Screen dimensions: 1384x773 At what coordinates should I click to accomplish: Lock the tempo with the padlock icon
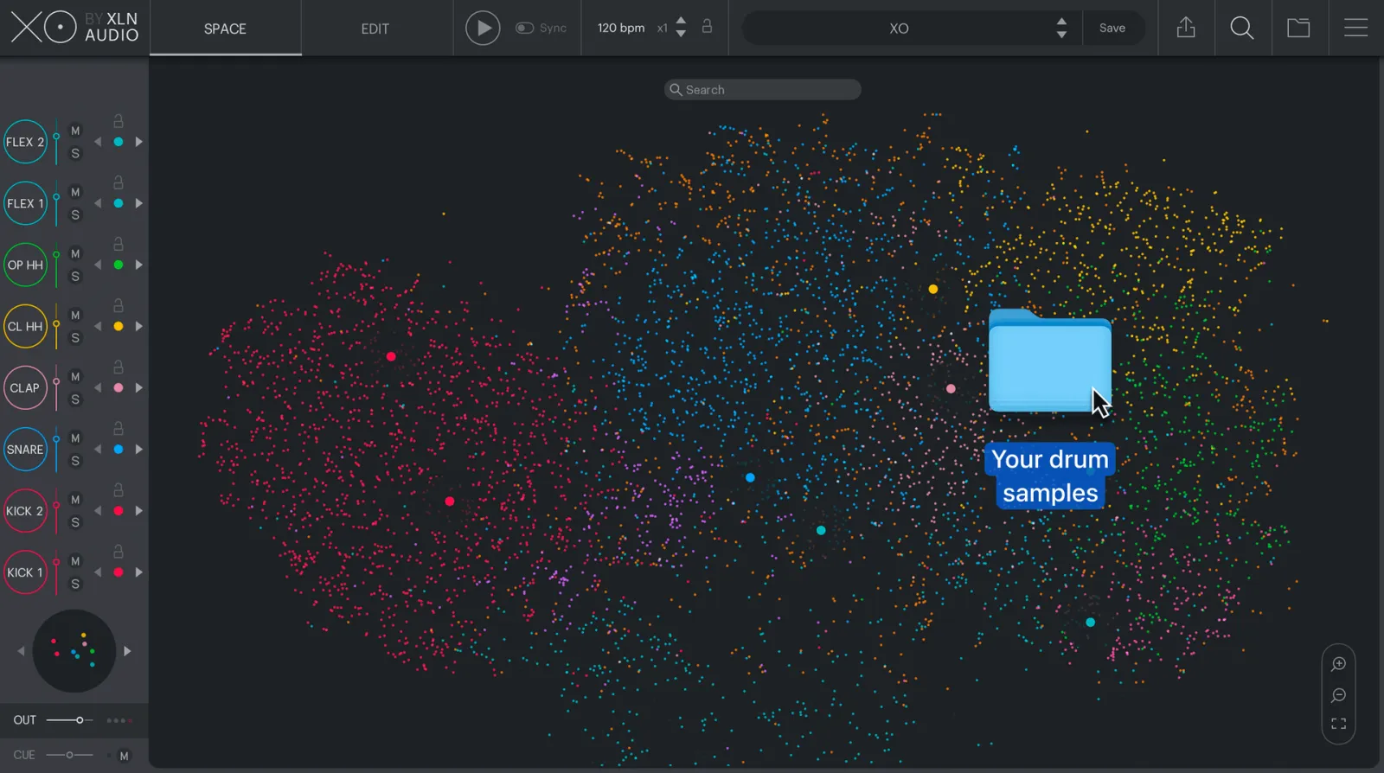pyautogui.click(x=707, y=26)
